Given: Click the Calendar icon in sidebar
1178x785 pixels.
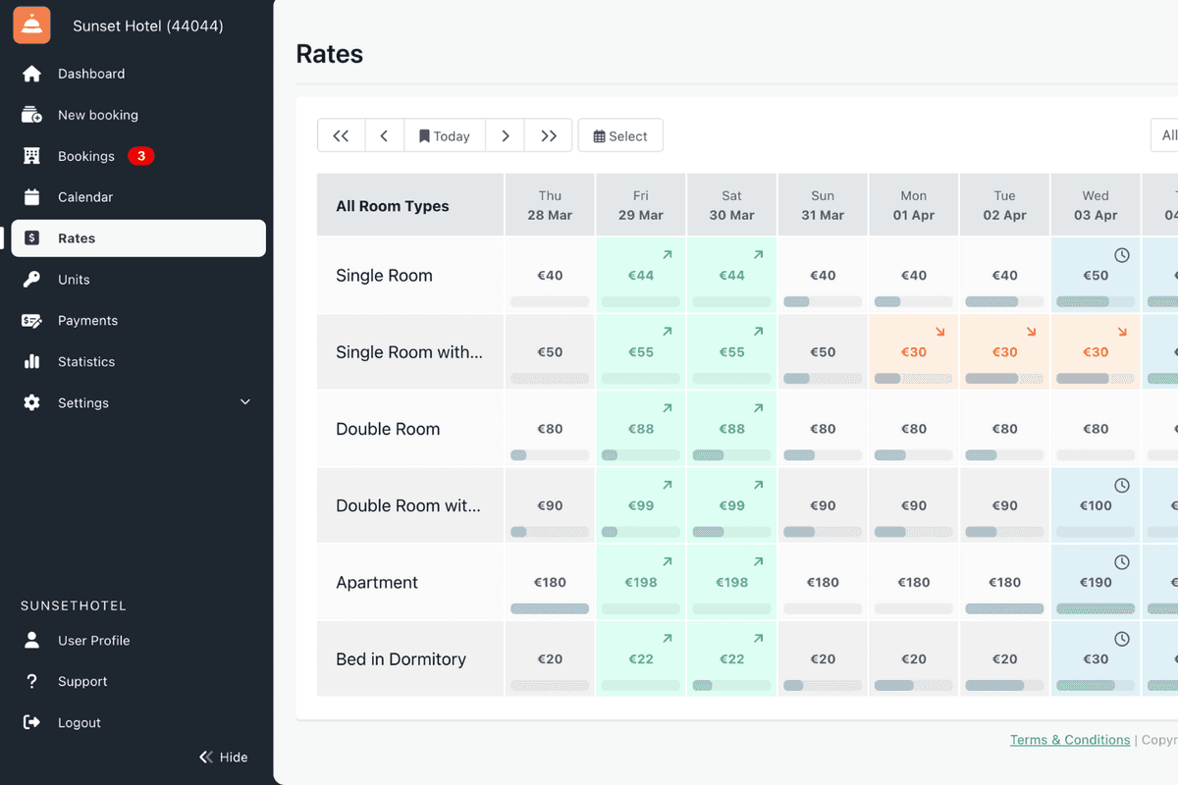Looking at the screenshot, I should tap(31, 197).
